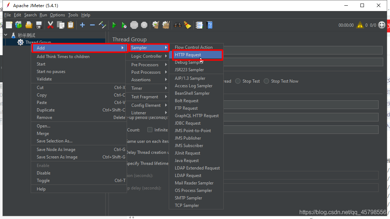Screen dimensions: 390x219
Task: Open the Templates toolbar icon
Action: 19,25
